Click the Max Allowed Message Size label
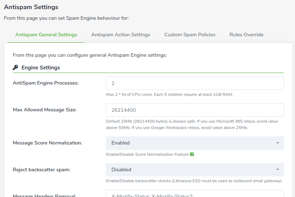This screenshot has height=197, width=295. click(x=45, y=110)
